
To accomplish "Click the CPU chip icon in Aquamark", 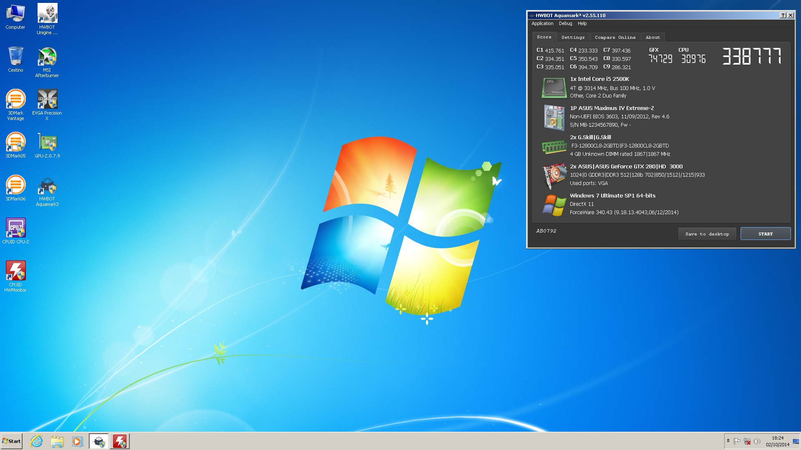I will pos(554,88).
